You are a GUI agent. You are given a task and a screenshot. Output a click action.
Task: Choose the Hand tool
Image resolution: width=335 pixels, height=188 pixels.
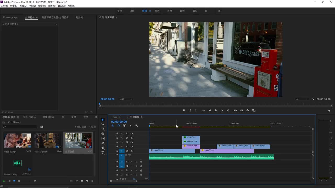coord(103,148)
